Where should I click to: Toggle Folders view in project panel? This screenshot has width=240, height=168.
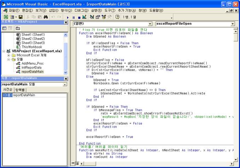point(17,28)
